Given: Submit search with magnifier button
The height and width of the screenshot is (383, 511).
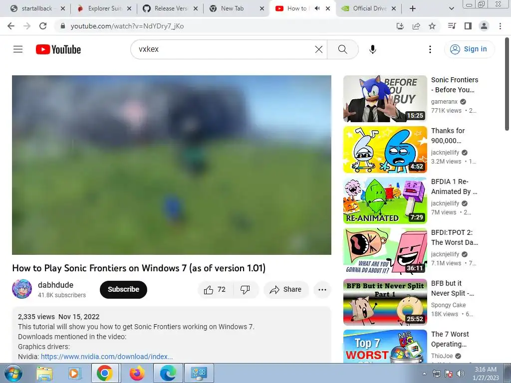Looking at the screenshot, I should 342,49.
